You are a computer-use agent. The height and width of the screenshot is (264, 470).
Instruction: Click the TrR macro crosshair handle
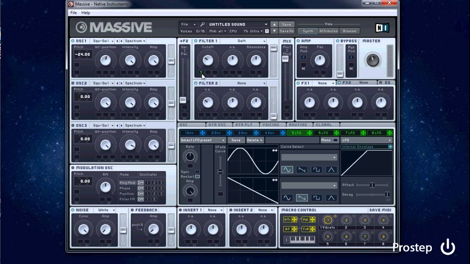point(312,229)
